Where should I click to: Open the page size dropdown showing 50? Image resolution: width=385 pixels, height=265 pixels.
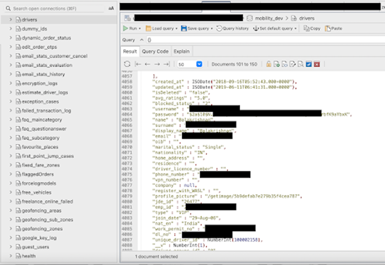tap(199, 64)
